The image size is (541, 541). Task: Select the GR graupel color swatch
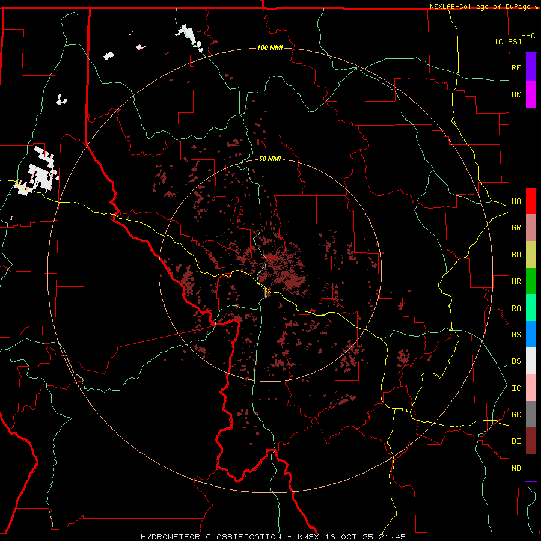(x=531, y=227)
